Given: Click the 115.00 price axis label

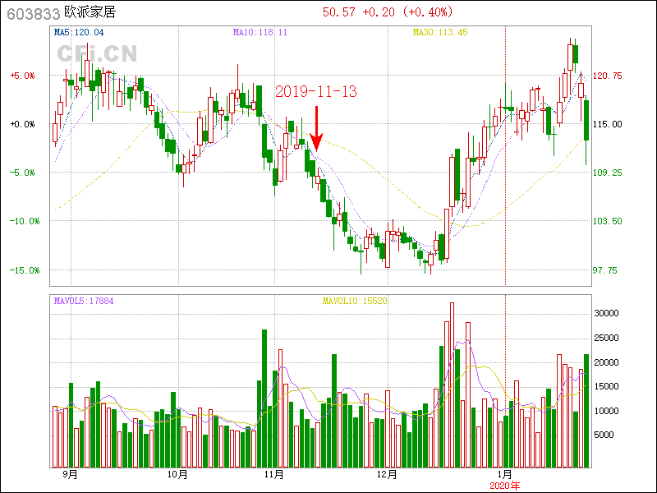Looking at the screenshot, I should (x=608, y=124).
